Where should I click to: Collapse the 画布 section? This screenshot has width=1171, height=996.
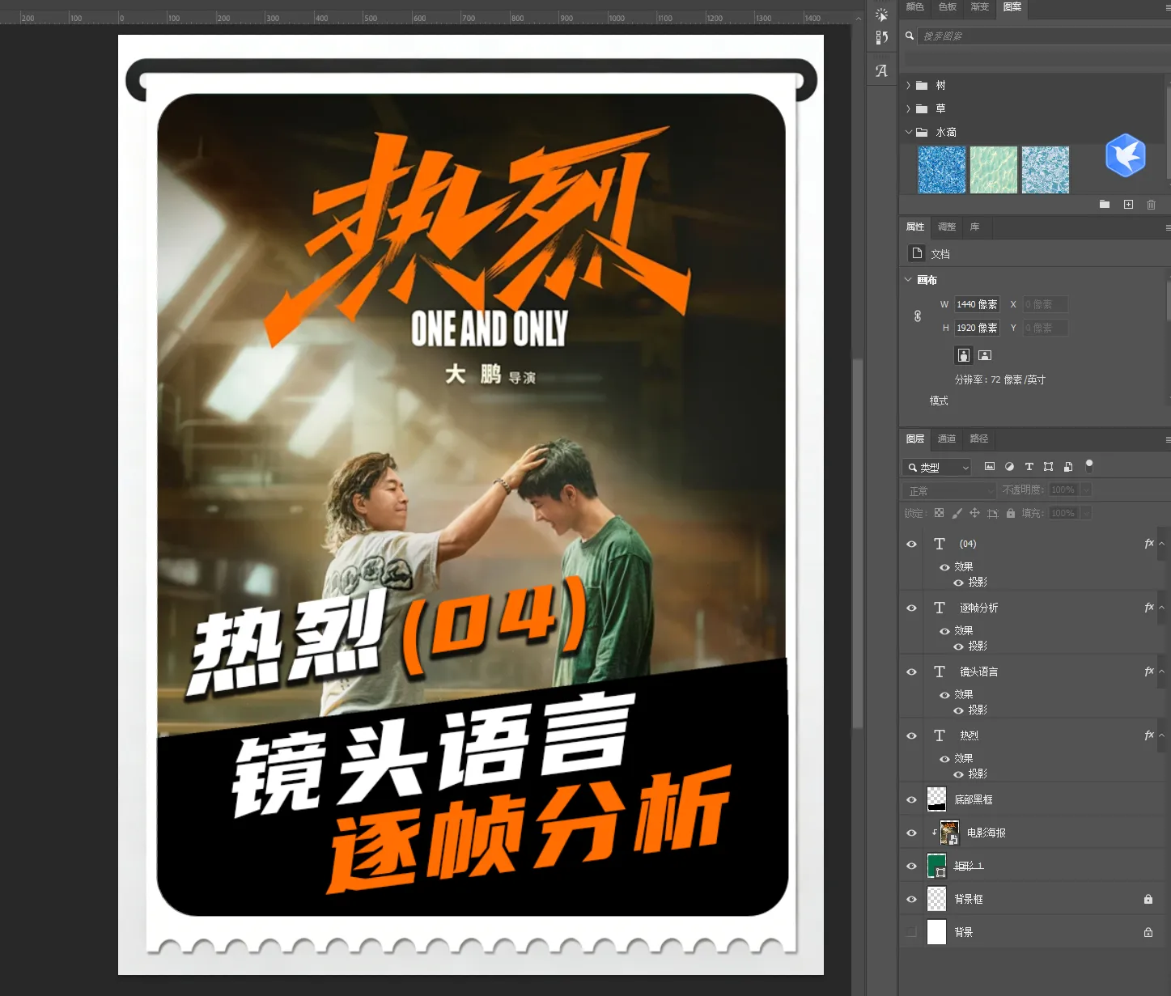pos(908,279)
